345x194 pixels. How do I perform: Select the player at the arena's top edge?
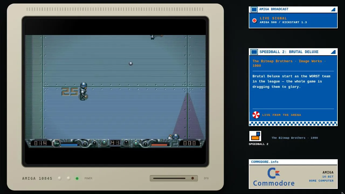click(152, 37)
